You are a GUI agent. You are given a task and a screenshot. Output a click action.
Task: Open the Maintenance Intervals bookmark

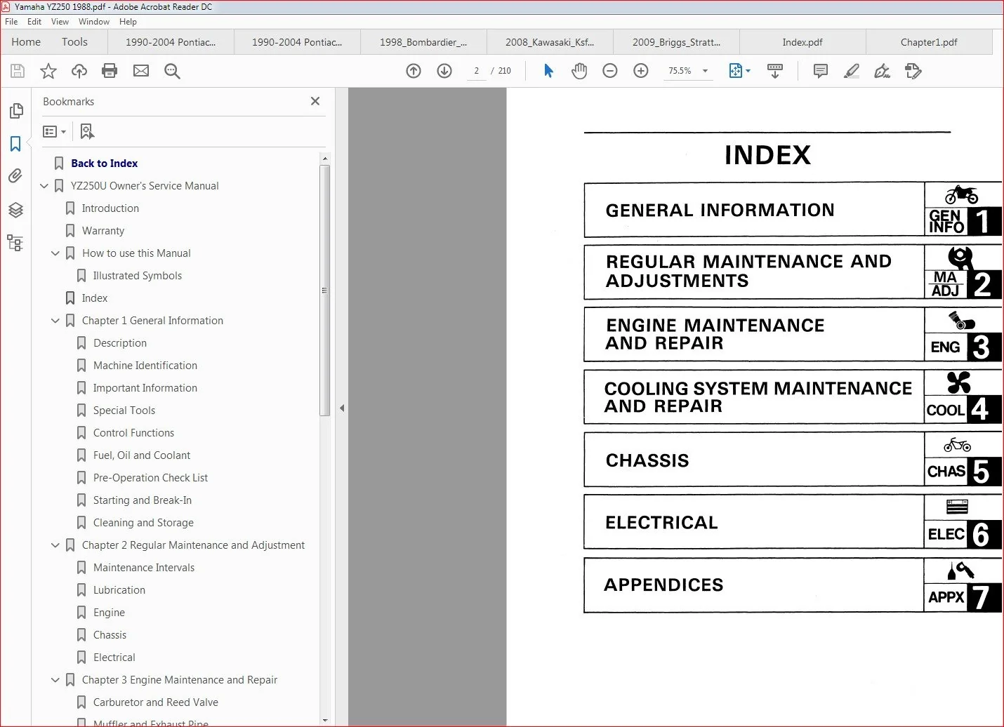(x=144, y=568)
